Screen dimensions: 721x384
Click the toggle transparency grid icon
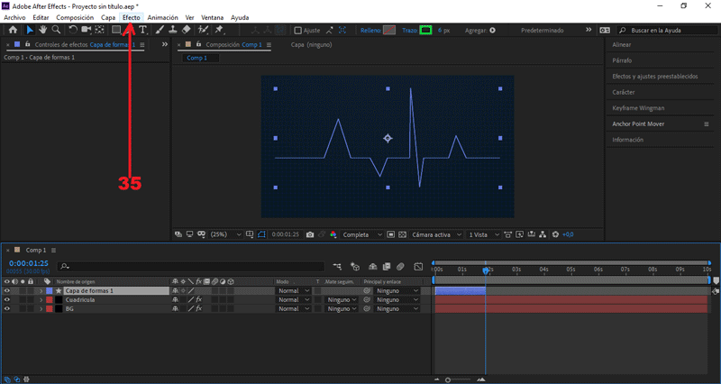point(402,234)
